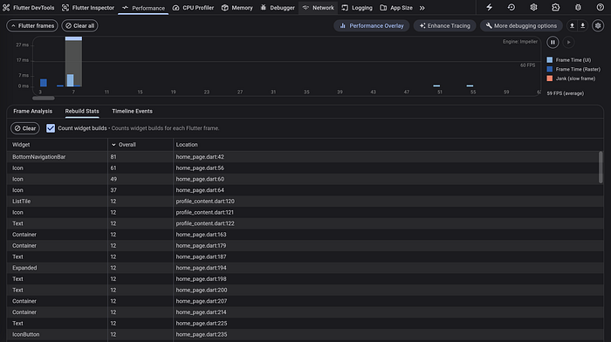The image size is (611, 342).
Task: Select the dark blue frame bar near 3
Action: pos(44,83)
